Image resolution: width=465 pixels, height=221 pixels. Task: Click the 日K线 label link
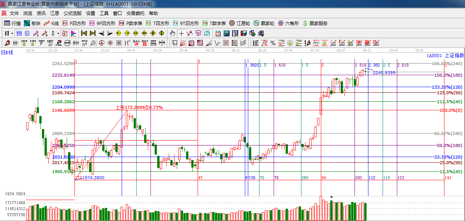pyautogui.click(x=7, y=52)
